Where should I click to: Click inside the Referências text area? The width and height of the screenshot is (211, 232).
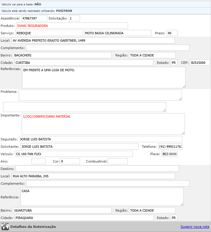(x=104, y=77)
